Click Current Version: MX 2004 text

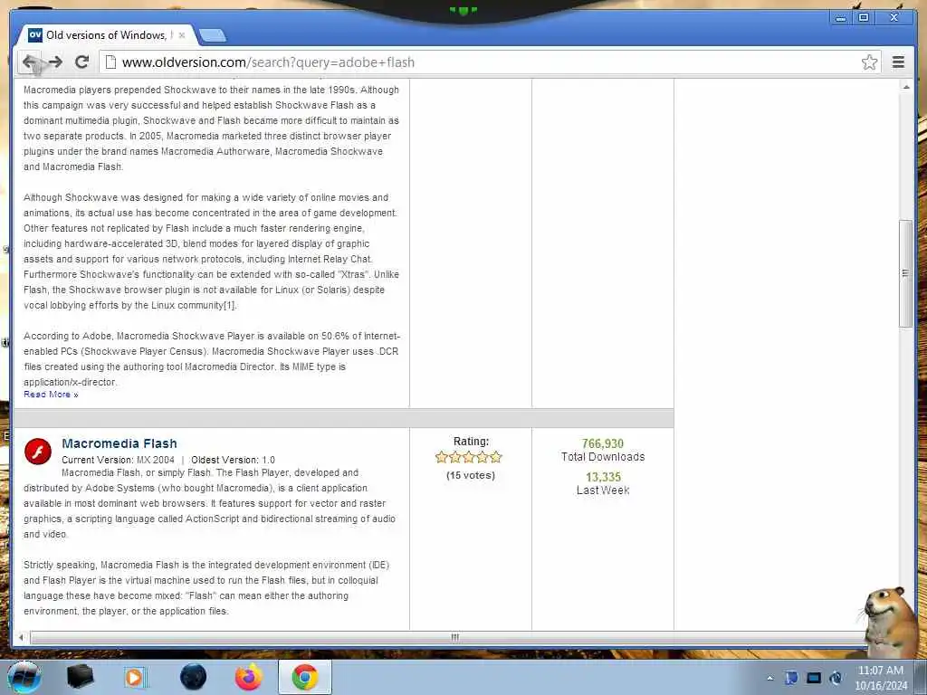tap(118, 460)
